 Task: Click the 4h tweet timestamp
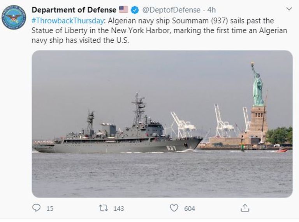click(x=212, y=10)
